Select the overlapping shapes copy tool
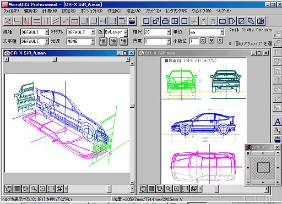The height and width of the screenshot is (204, 282). (156, 21)
